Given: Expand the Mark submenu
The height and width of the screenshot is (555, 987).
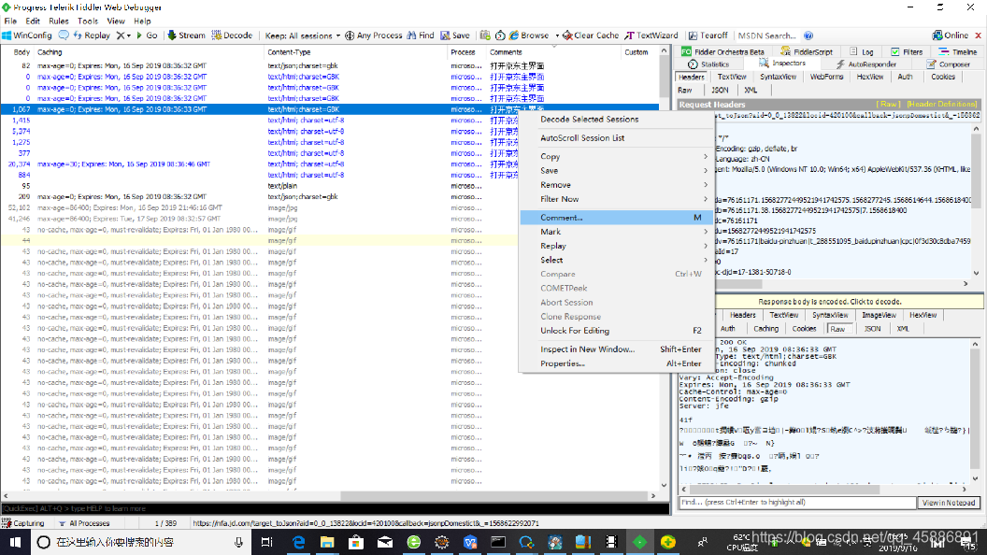Looking at the screenshot, I should tap(616, 232).
